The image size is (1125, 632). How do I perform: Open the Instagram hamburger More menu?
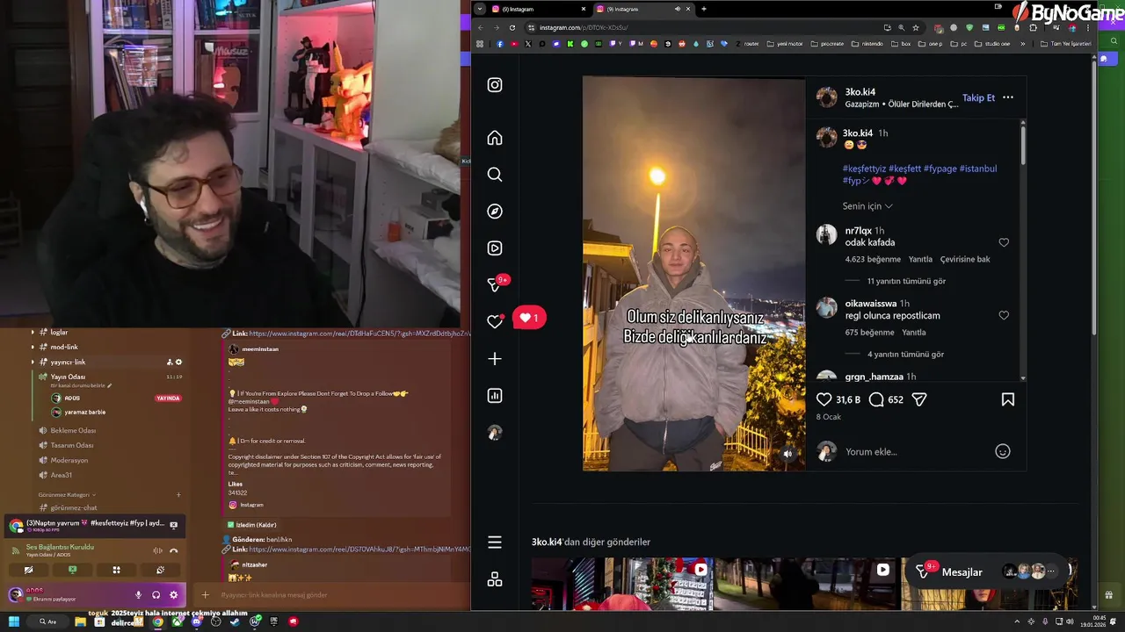[x=495, y=542]
